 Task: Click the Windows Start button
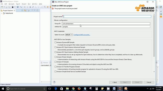coord(3,89)
